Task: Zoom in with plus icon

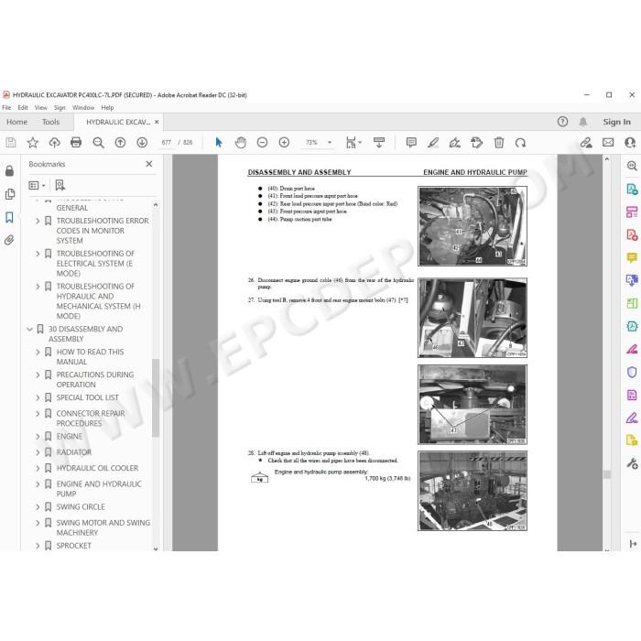Action: coord(284,142)
